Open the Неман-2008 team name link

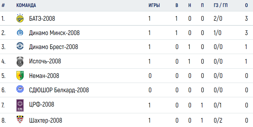tap(44, 76)
